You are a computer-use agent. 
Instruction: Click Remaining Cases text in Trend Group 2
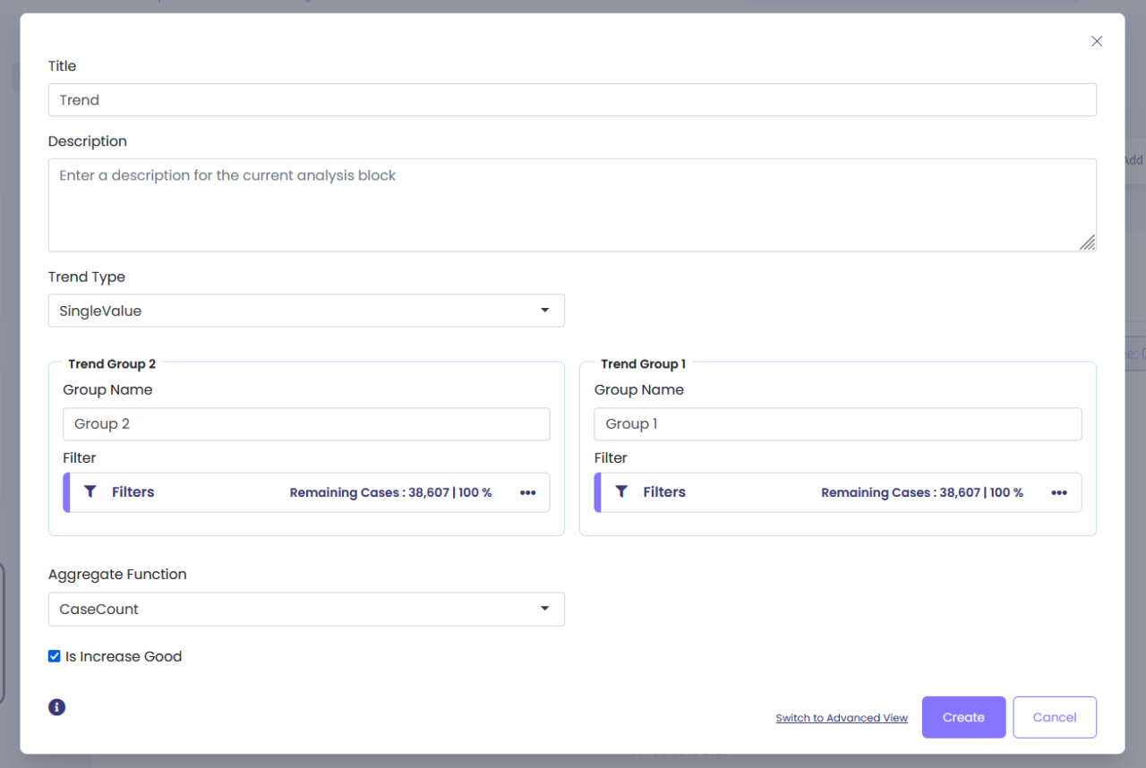pos(390,492)
